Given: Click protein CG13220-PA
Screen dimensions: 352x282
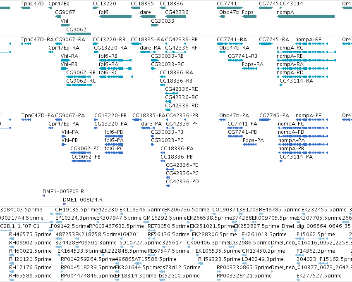Looking at the screenshot, I should point(111,124).
